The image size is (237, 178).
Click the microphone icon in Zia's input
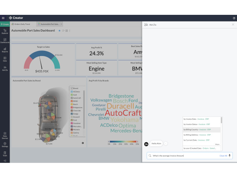(230, 156)
